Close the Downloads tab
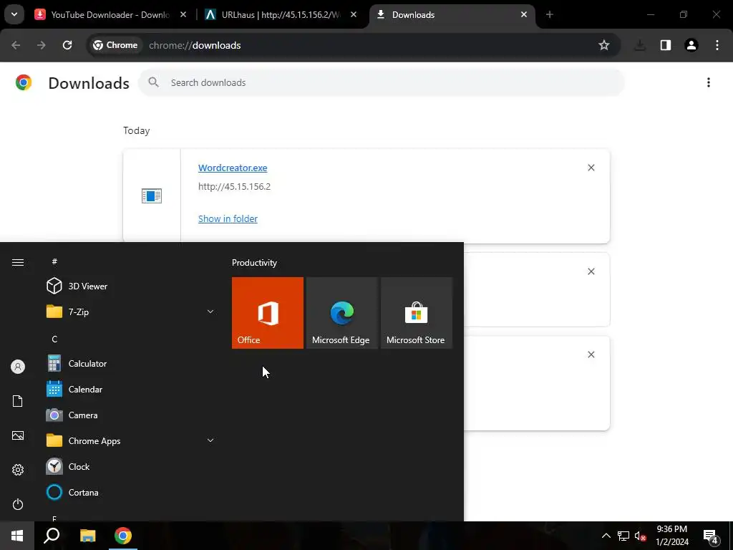 tap(524, 15)
